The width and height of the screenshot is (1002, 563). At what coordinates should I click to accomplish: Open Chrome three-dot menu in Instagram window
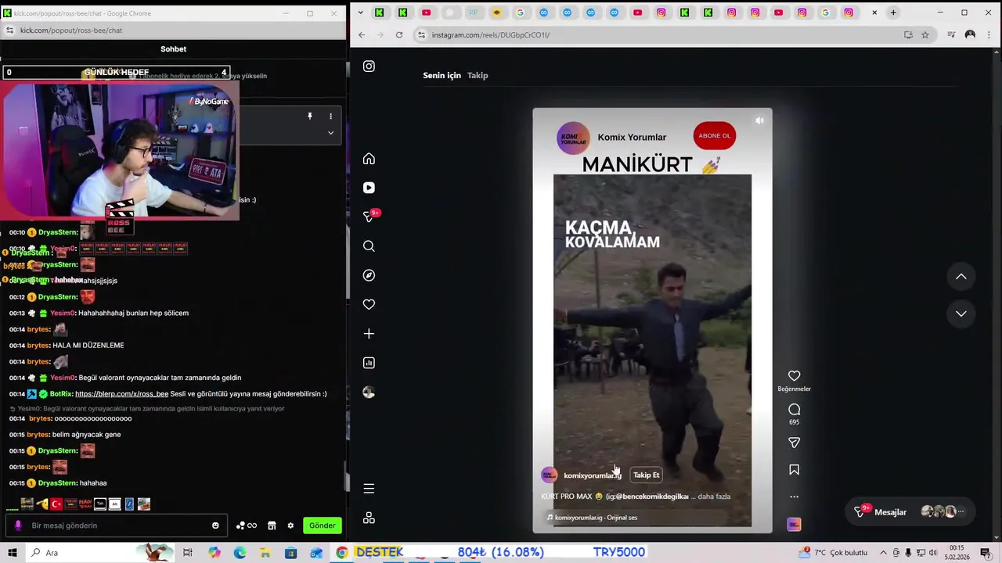point(989,35)
